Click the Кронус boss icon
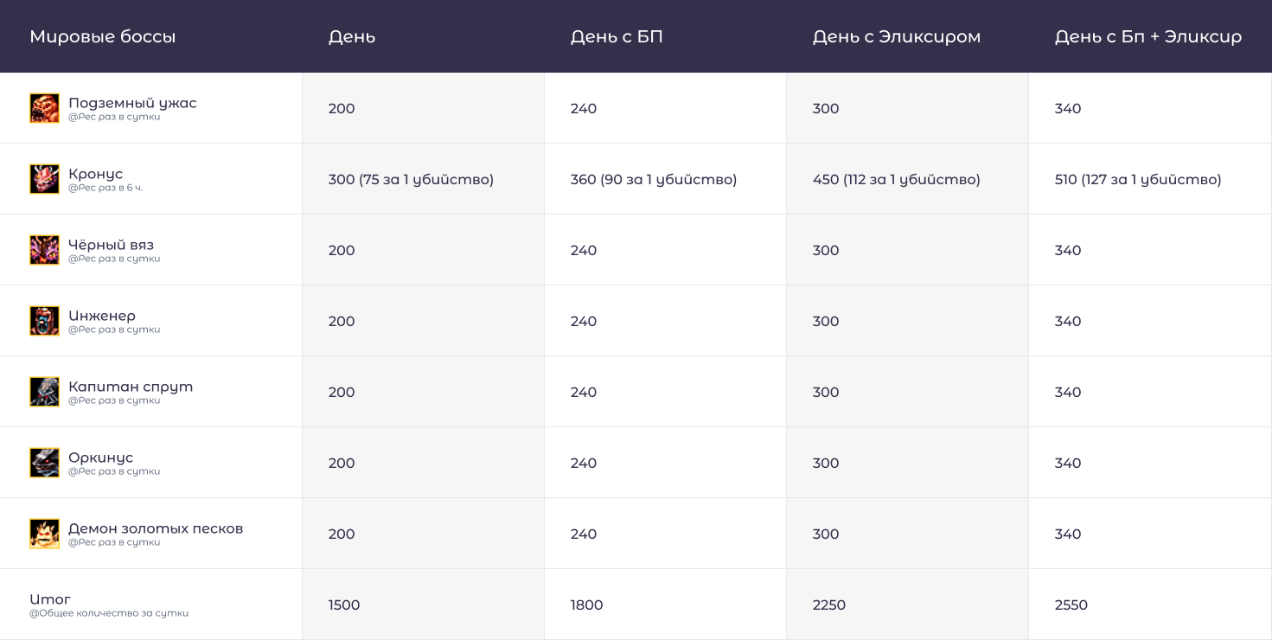Screen dimensions: 1272x640 tap(45, 179)
